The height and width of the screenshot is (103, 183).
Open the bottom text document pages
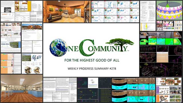(x=60, y=90)
